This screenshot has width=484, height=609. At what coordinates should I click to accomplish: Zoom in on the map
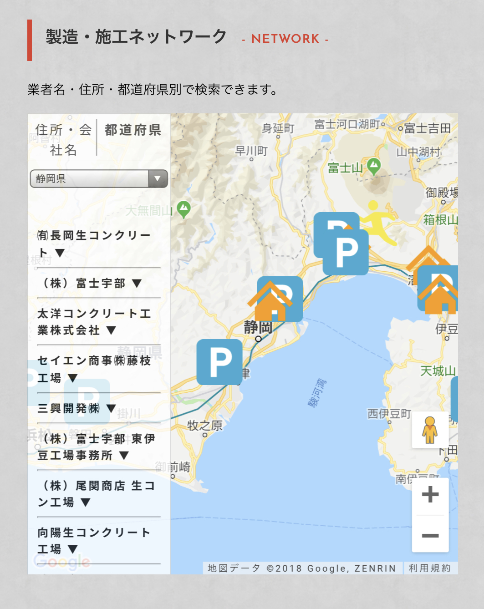[430, 495]
